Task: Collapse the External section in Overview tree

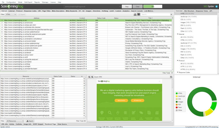Action: (178, 34)
